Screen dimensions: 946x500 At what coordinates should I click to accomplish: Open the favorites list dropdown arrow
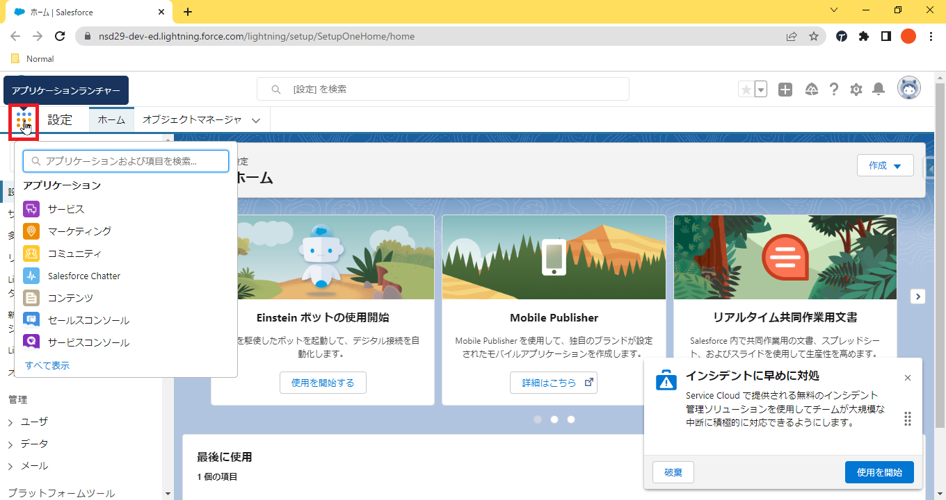tap(761, 90)
